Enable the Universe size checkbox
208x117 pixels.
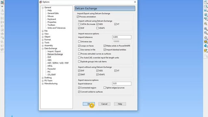click(x=79, y=42)
